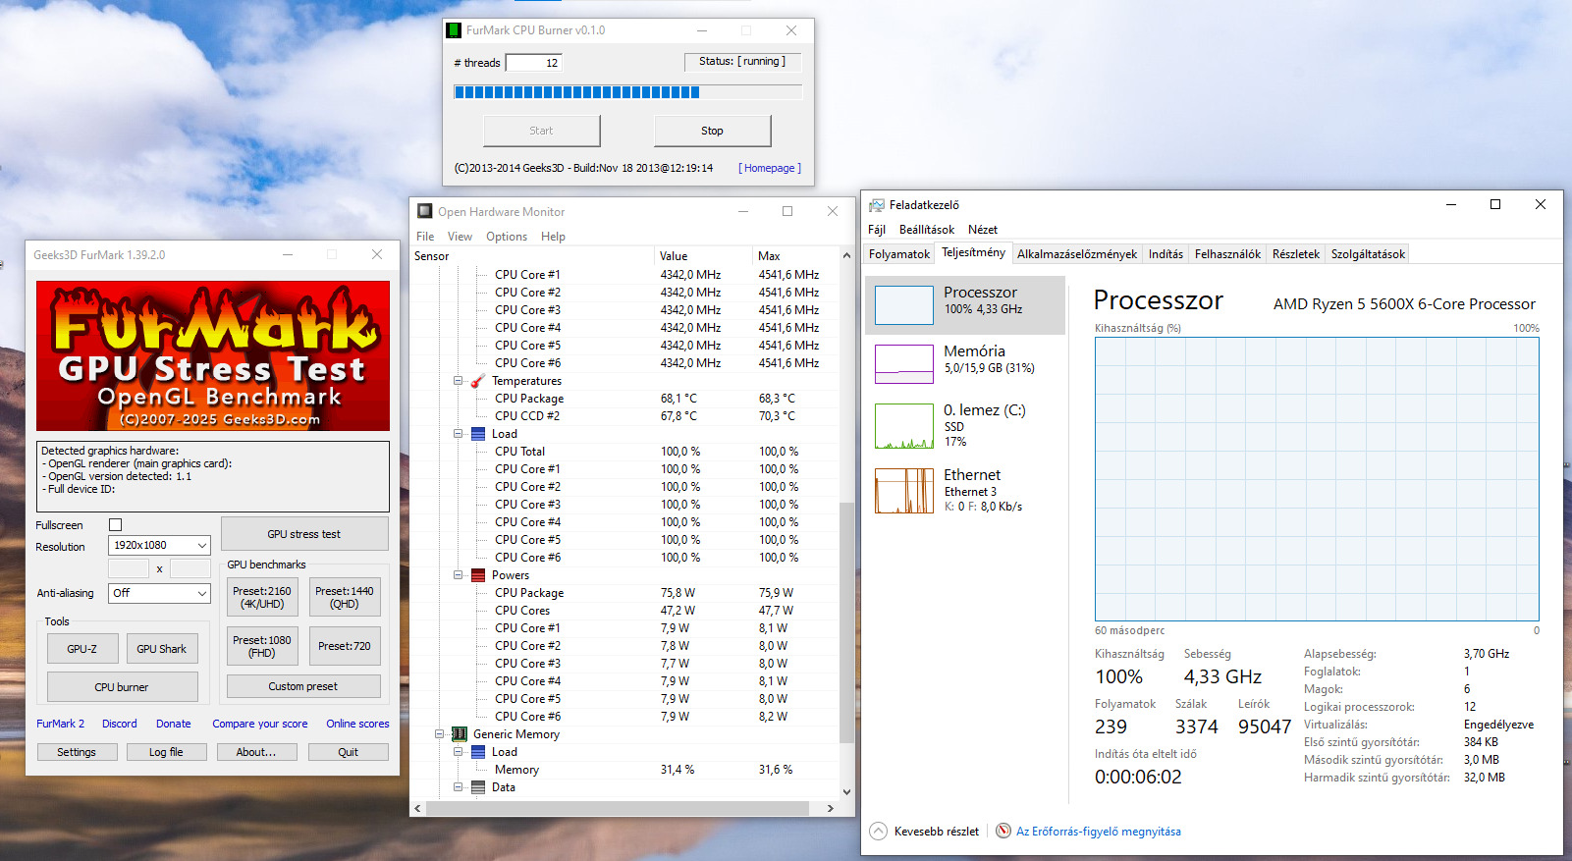Open the Nézet menu
1572x861 pixels.
pyautogui.click(x=983, y=230)
